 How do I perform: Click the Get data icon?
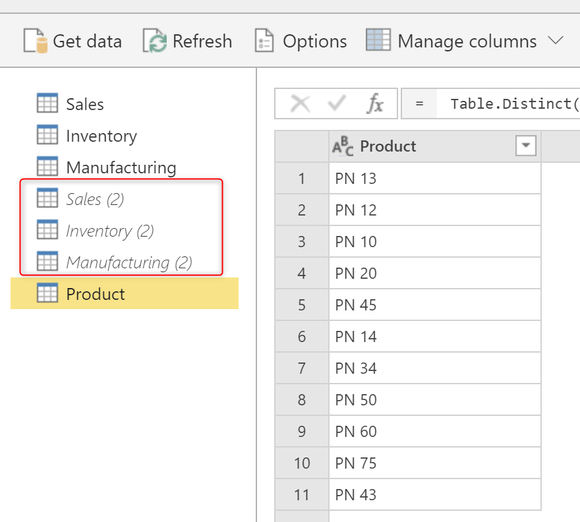pos(36,41)
